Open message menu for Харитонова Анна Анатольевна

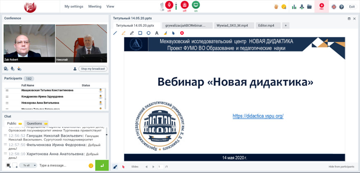5,154
